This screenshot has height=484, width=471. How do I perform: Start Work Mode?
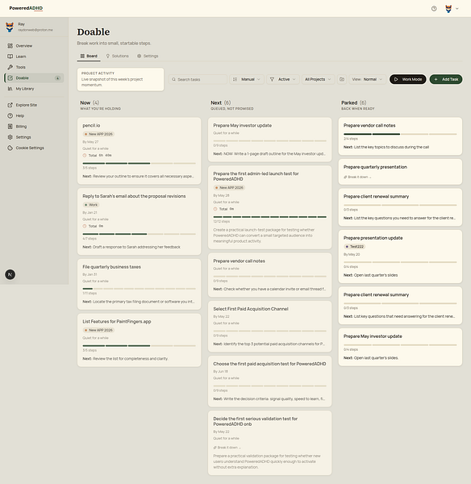(x=408, y=79)
